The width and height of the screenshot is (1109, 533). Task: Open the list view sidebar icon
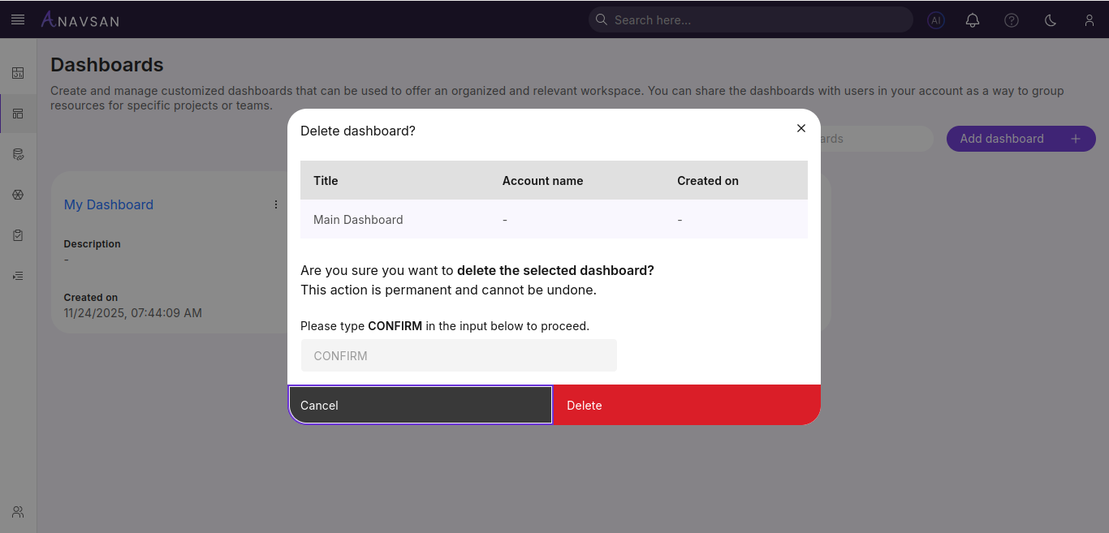(18, 275)
